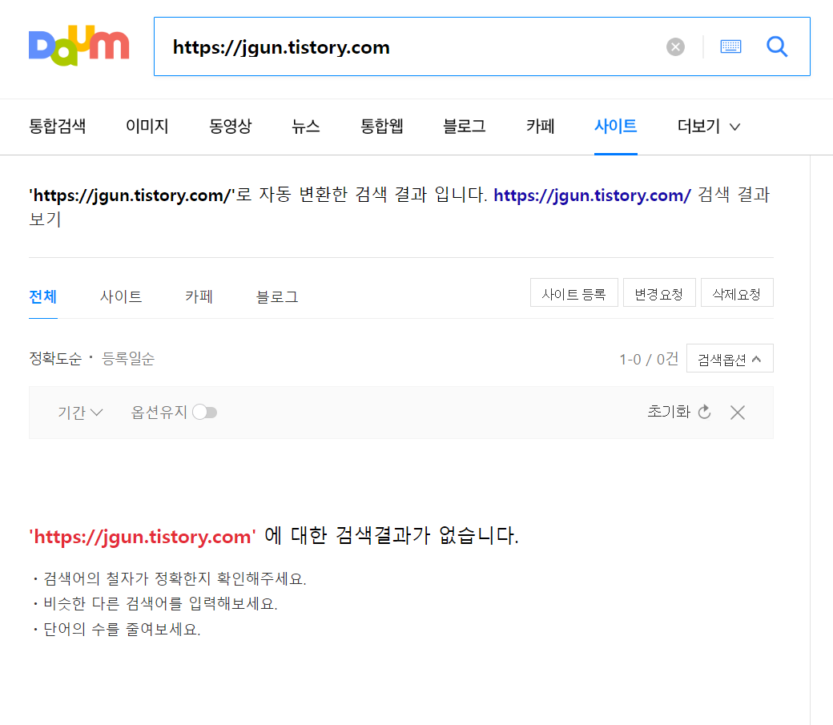Switch to 통합웹 tab

381,127
